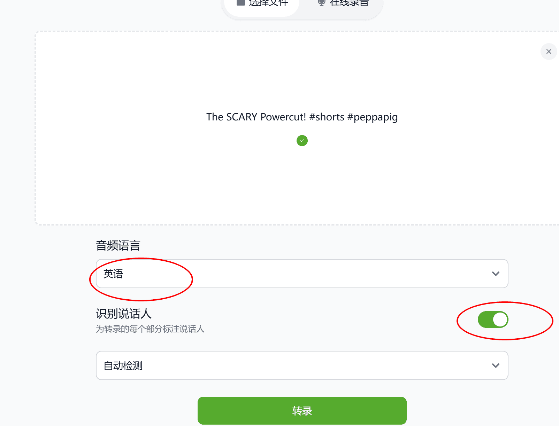Click empty space in dashed upload area
The image size is (559, 426).
pos(139,174)
